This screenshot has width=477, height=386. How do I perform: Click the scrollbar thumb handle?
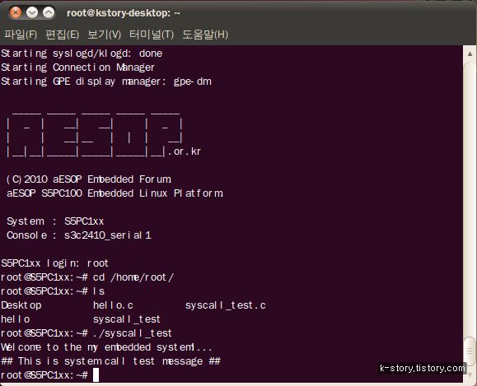pos(470,351)
